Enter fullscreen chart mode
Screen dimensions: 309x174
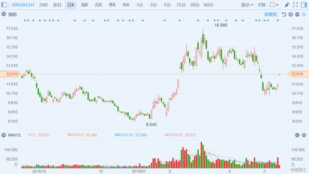[295, 5]
